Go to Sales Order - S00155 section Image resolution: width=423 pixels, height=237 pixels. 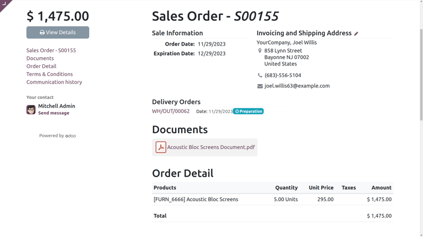click(x=51, y=51)
